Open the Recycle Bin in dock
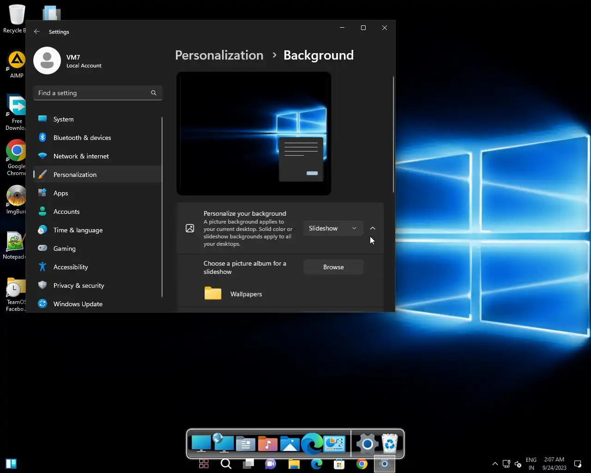591x473 pixels. tap(390, 444)
